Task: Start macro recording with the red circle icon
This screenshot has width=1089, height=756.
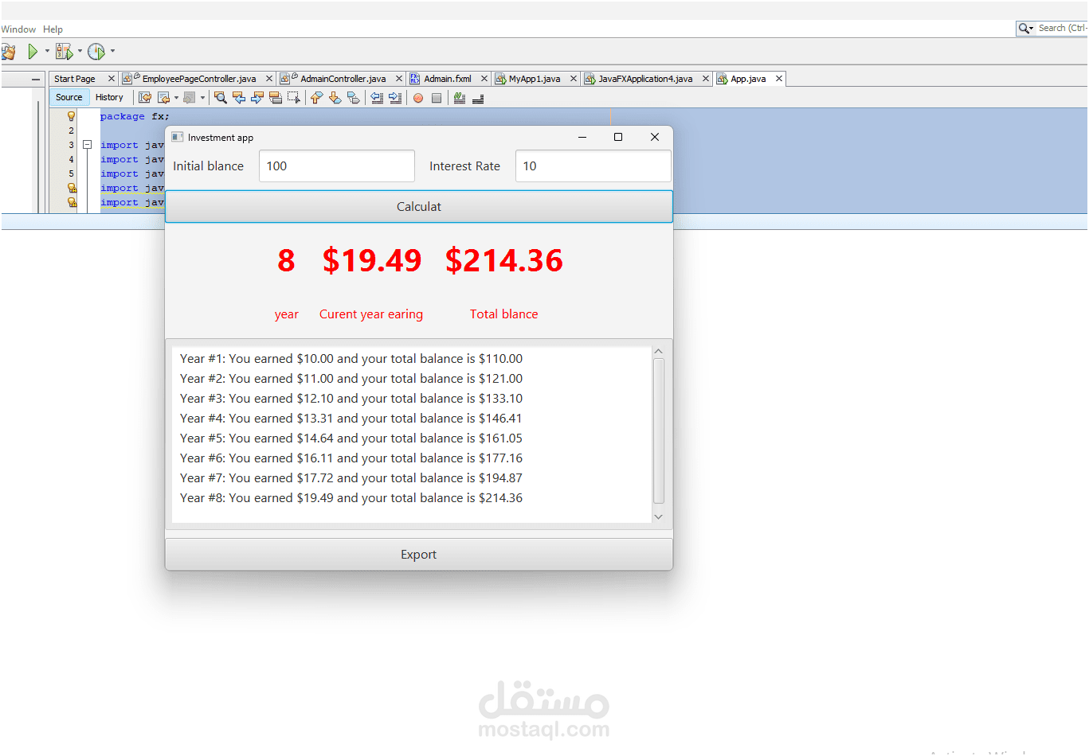Action: 418,98
